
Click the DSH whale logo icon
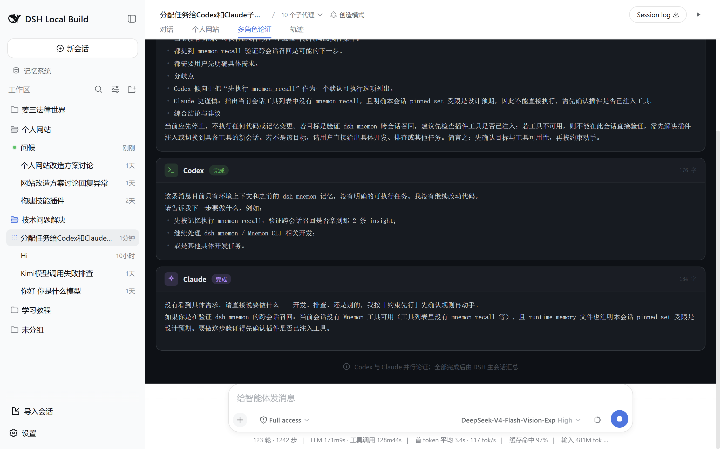tap(14, 19)
